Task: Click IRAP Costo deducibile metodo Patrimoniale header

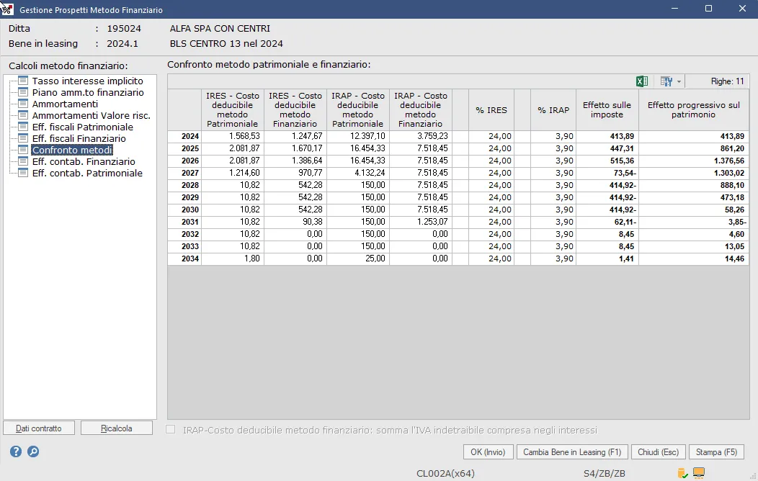Action: pos(357,109)
